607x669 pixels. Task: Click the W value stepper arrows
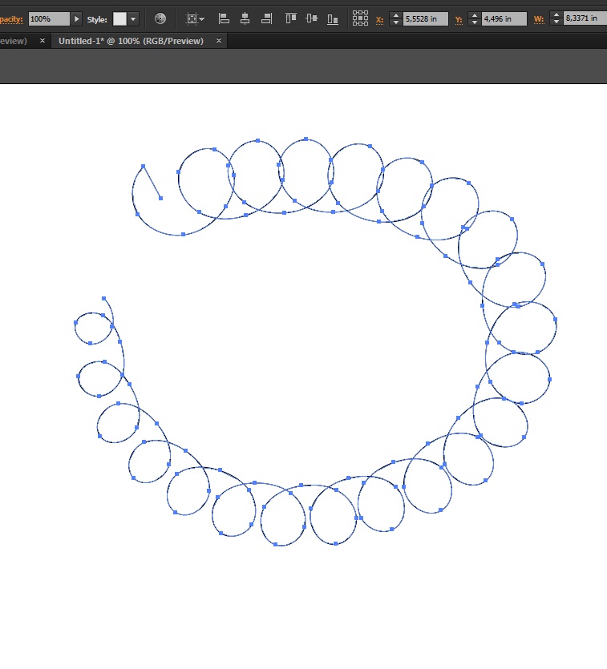click(556, 18)
